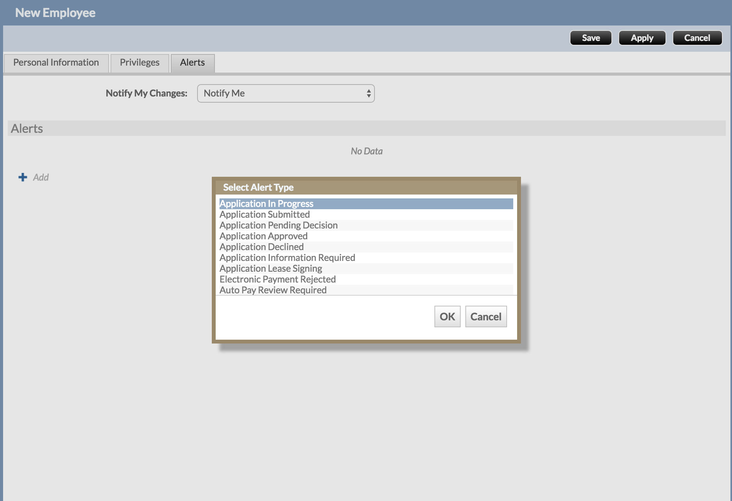Click the Apply button

click(x=642, y=38)
